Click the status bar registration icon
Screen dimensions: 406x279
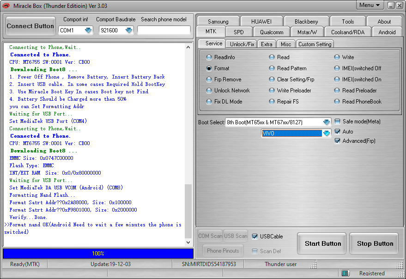(x=345, y=273)
